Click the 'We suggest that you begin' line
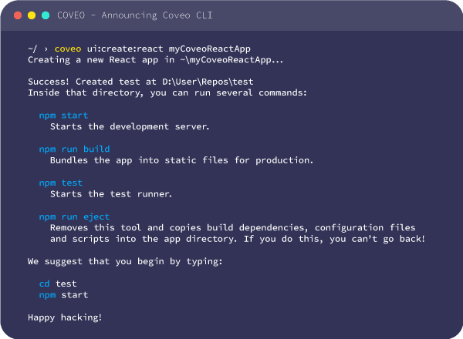 click(x=125, y=262)
